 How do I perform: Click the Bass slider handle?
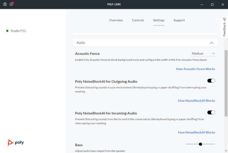[x=200, y=144]
